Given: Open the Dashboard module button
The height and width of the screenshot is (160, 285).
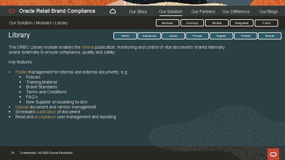Looking at the screenshot, I should click(149, 36).
